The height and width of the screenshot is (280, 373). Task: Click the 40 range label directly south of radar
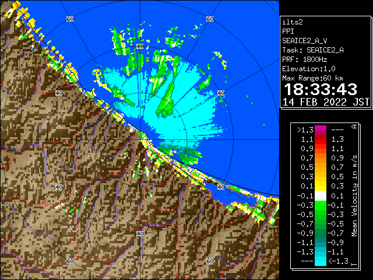pyautogui.click(x=140, y=233)
